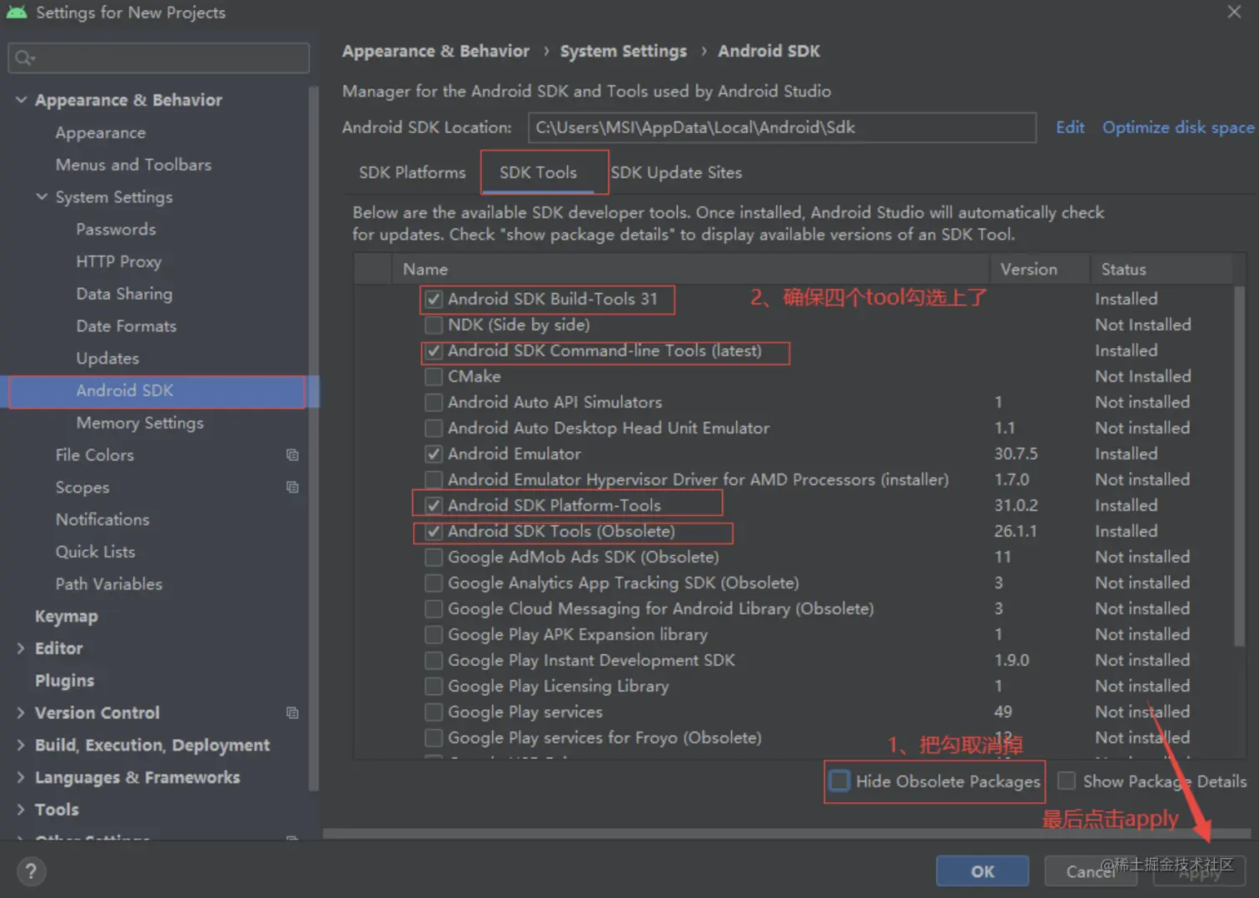
Task: Check Android Auto API Simulators
Action: 434,402
